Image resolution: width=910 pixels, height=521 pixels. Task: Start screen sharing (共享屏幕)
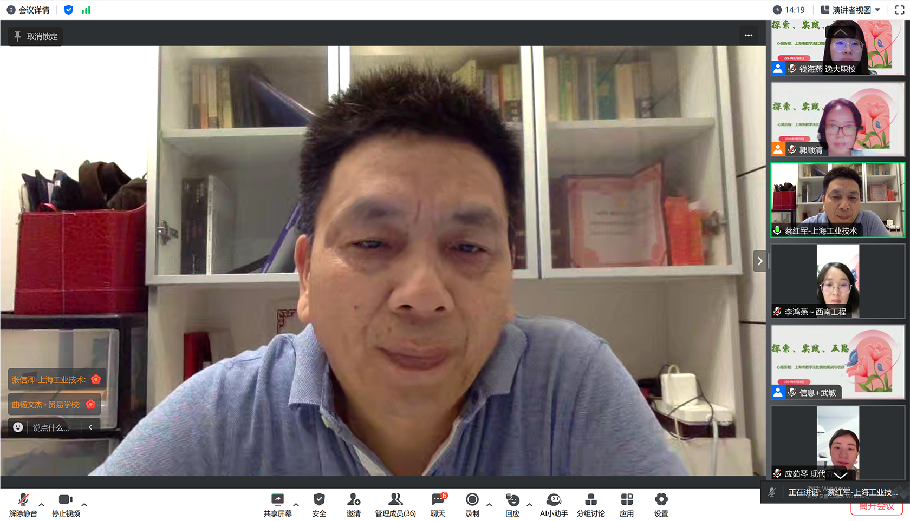click(277, 505)
